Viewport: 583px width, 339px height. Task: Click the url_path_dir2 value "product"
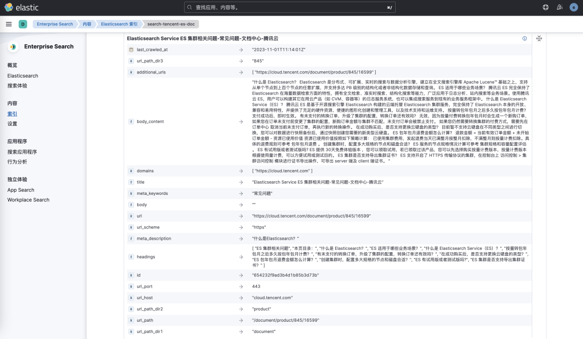(261, 309)
